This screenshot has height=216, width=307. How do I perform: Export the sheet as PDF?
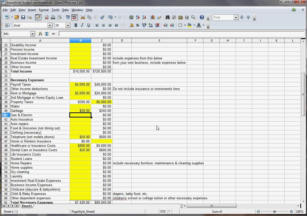coord(47,17)
